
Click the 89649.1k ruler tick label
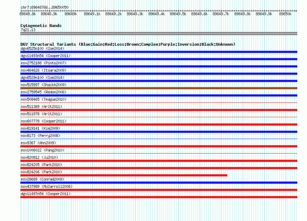(92, 14)
